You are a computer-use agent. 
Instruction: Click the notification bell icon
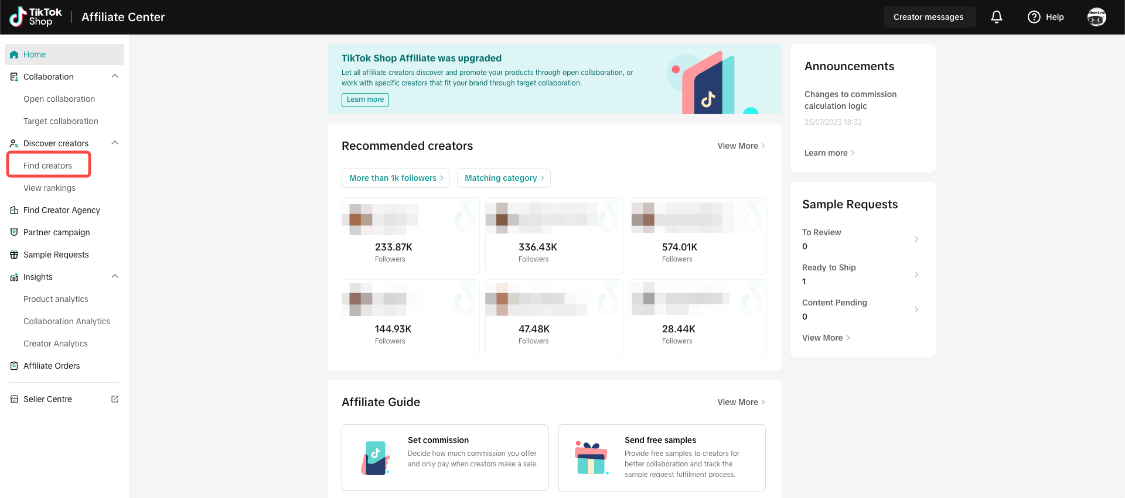point(996,17)
